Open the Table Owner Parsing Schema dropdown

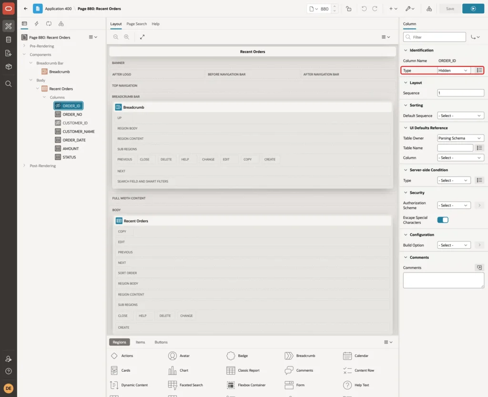(460, 138)
